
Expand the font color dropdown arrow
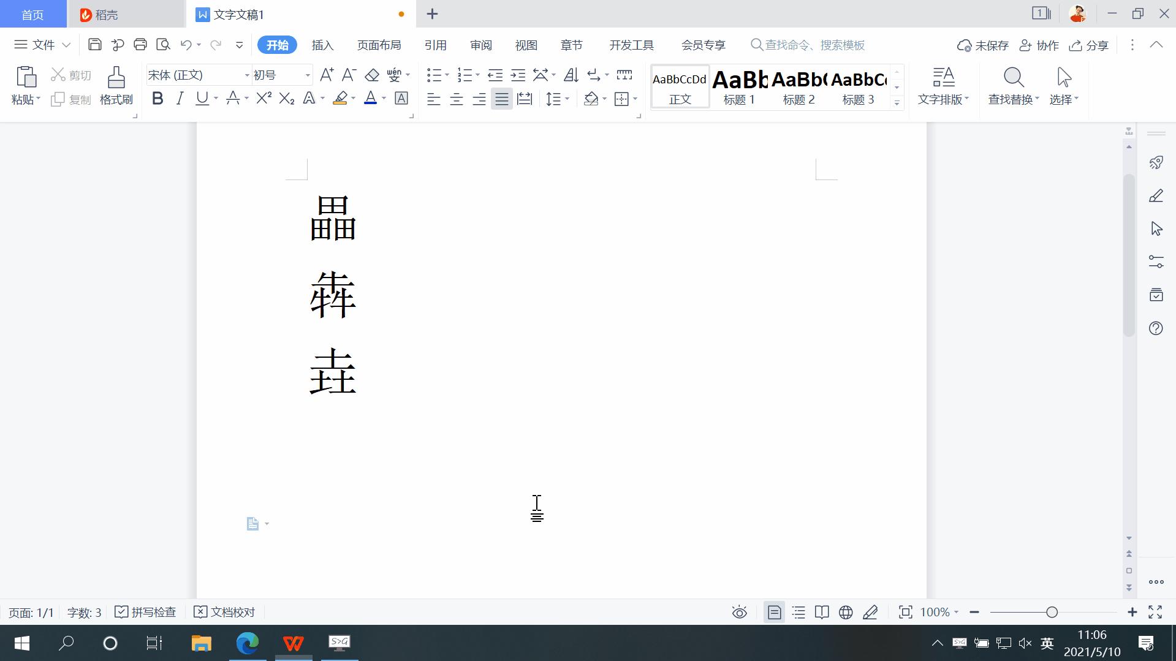(383, 98)
